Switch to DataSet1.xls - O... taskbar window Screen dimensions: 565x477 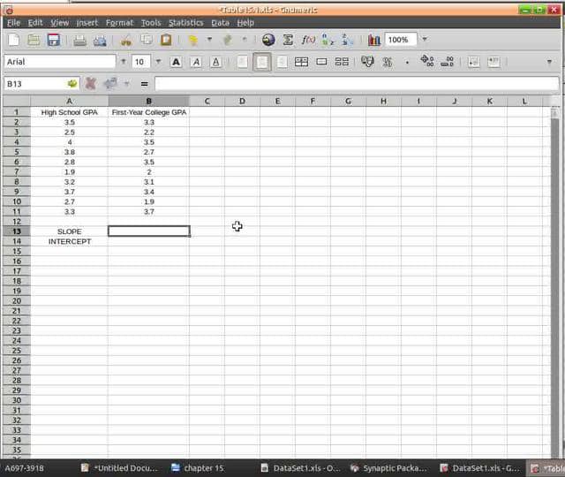300,467
